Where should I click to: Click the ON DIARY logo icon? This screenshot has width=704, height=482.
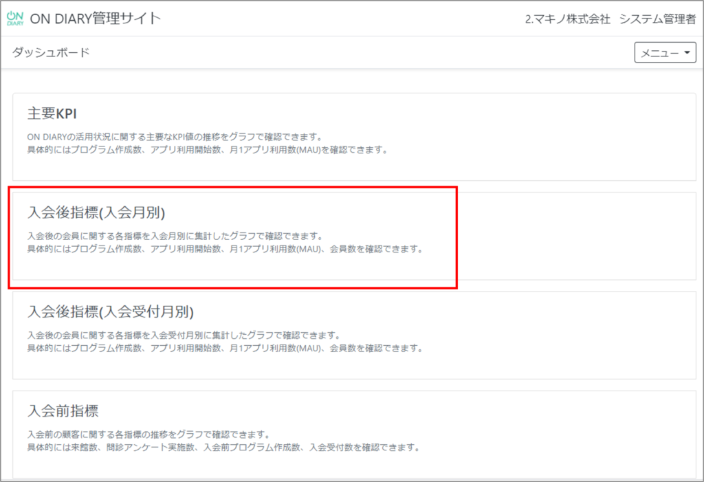16,17
